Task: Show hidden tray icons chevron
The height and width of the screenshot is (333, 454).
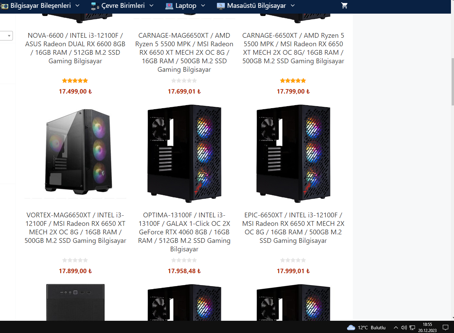Action: [396, 328]
